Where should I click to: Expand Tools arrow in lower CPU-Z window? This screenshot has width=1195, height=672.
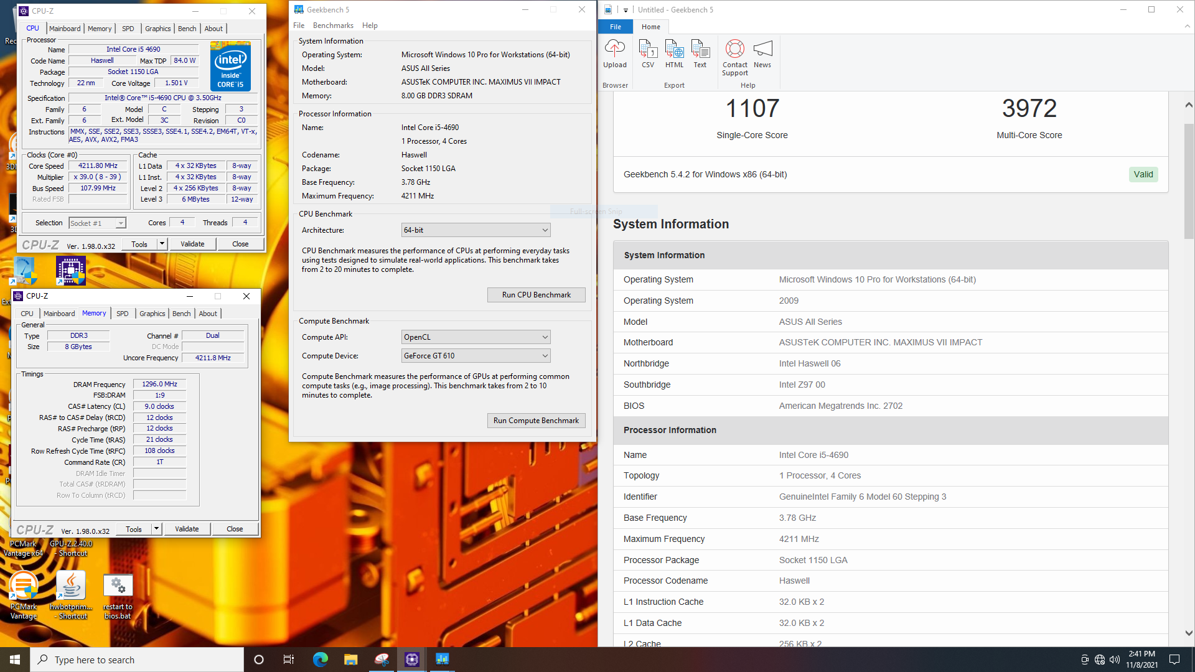click(156, 529)
